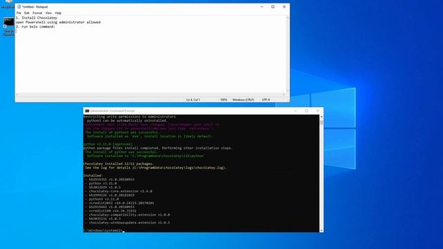Open the Edit menu in Notepad
Viewport: 443px width, 249px height.
(x=26, y=13)
